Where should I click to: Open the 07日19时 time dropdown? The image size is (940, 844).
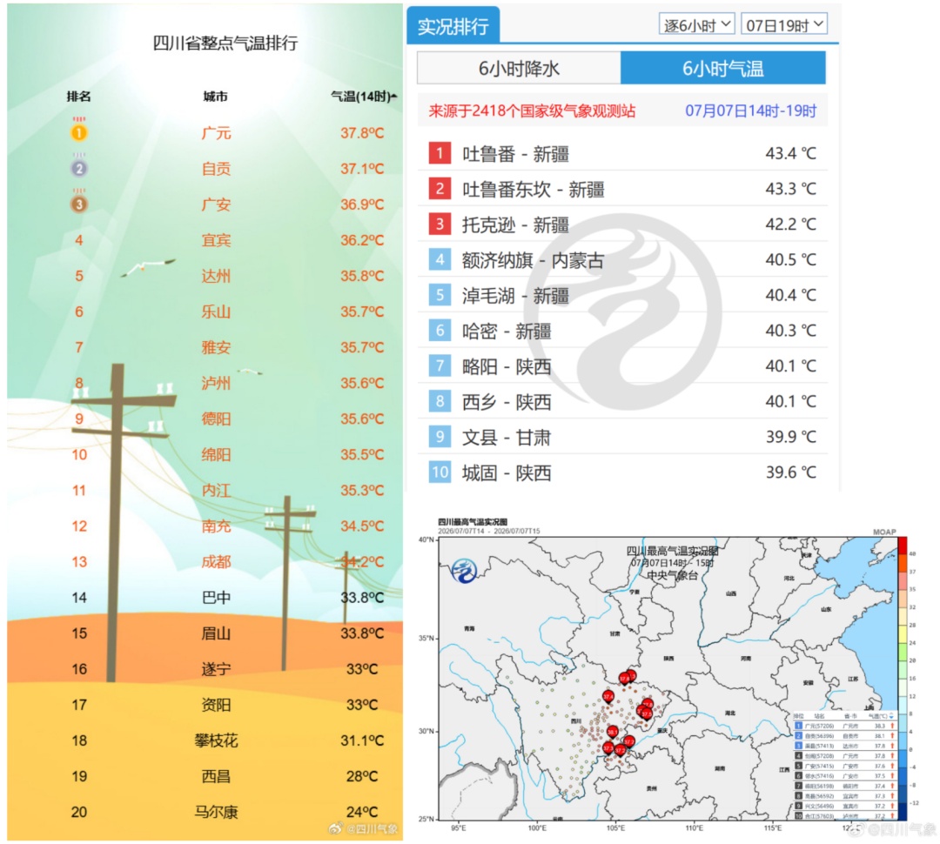(784, 24)
